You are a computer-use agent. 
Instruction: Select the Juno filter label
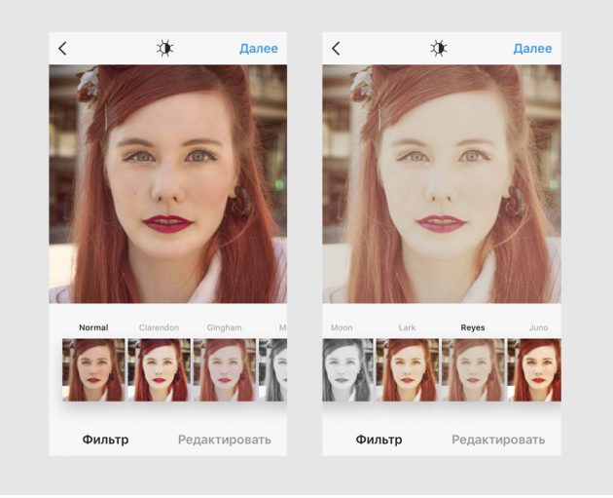click(x=538, y=327)
